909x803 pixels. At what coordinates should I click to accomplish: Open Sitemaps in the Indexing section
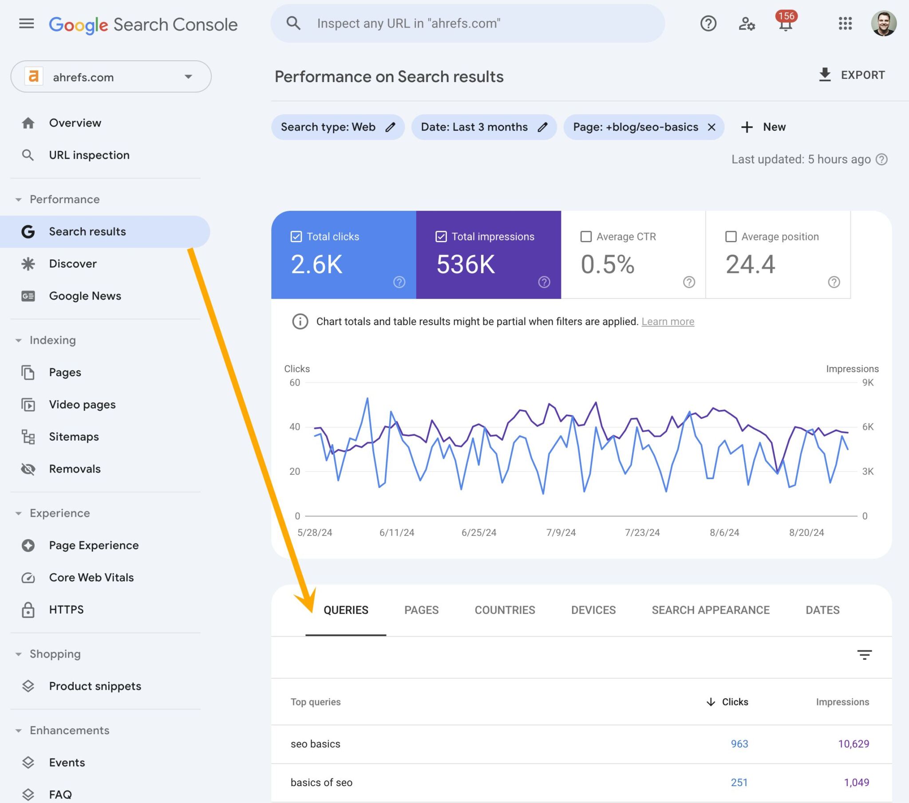point(74,436)
